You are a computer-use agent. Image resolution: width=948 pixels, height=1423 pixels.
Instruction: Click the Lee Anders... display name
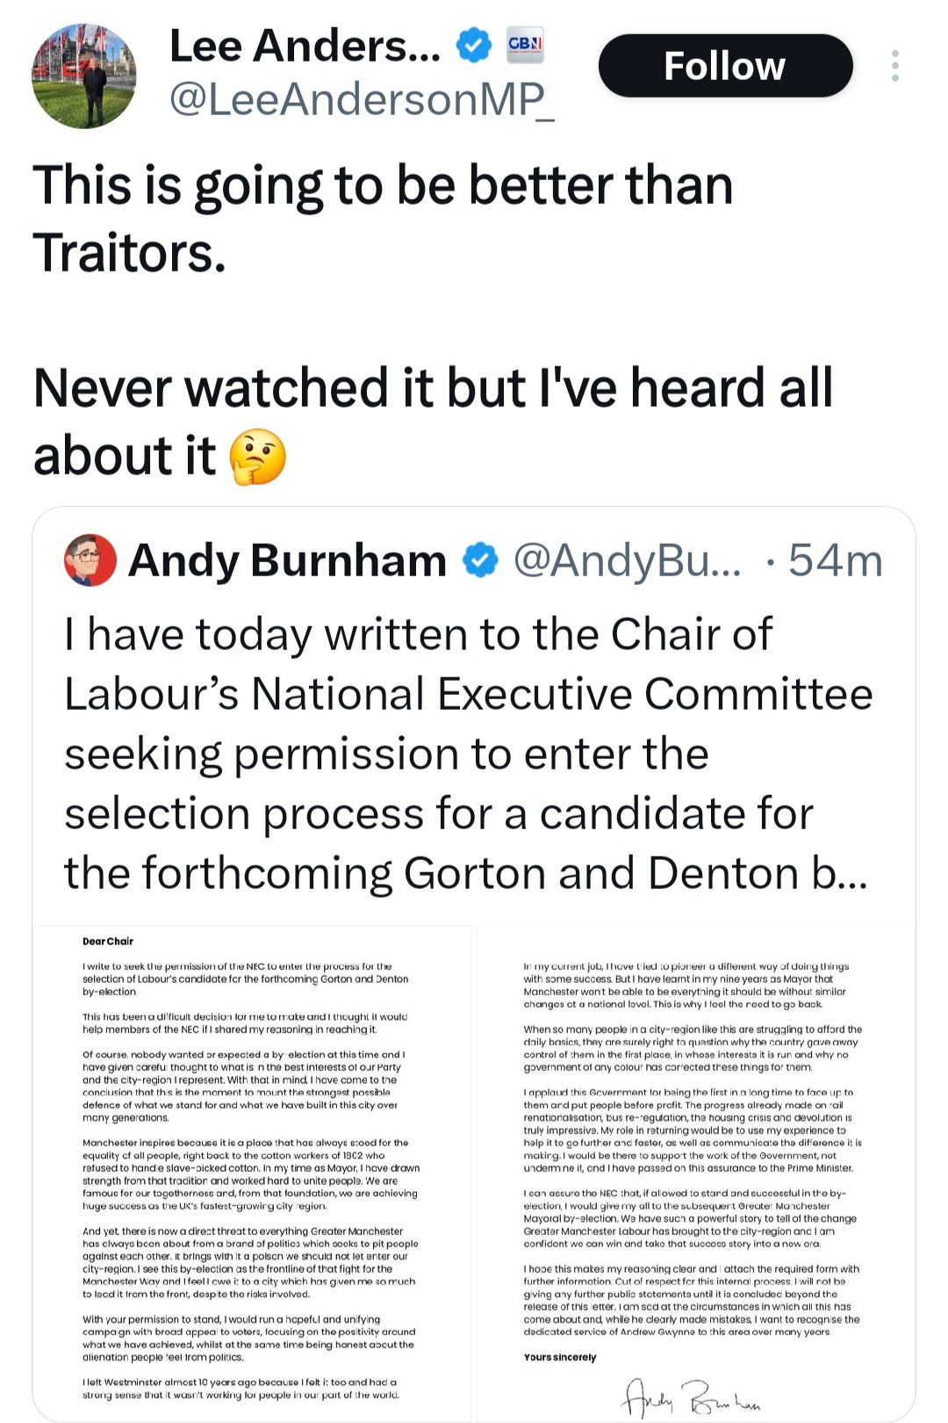coord(305,46)
